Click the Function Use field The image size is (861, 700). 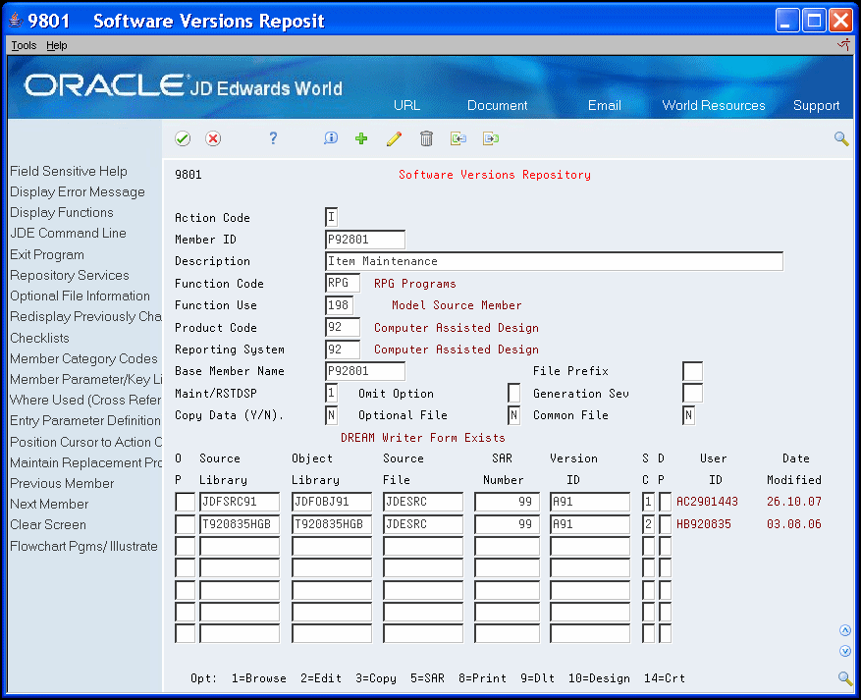[x=340, y=305]
